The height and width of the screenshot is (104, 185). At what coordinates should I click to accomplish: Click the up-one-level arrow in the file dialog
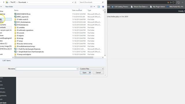pos(4,2)
